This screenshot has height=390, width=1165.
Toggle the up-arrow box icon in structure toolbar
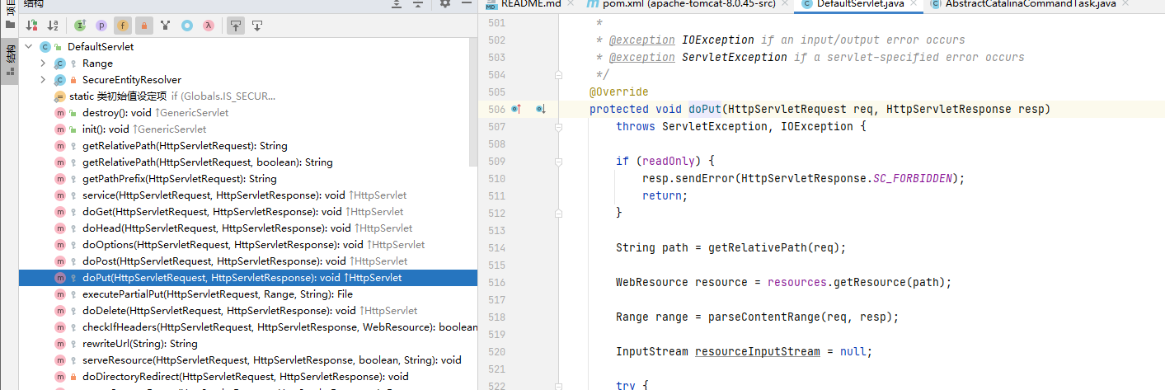pyautogui.click(x=236, y=26)
